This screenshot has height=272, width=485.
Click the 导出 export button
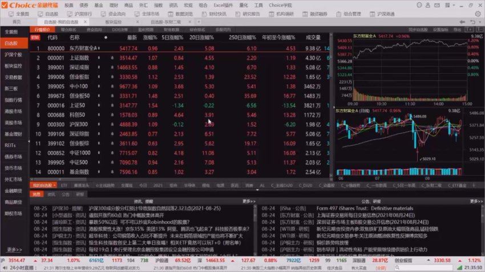pos(457,30)
